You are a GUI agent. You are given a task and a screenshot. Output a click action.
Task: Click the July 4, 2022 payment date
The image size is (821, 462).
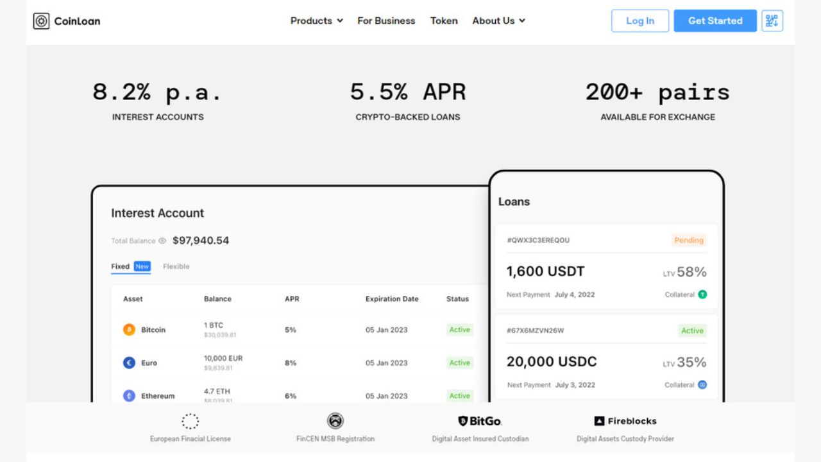[575, 295]
